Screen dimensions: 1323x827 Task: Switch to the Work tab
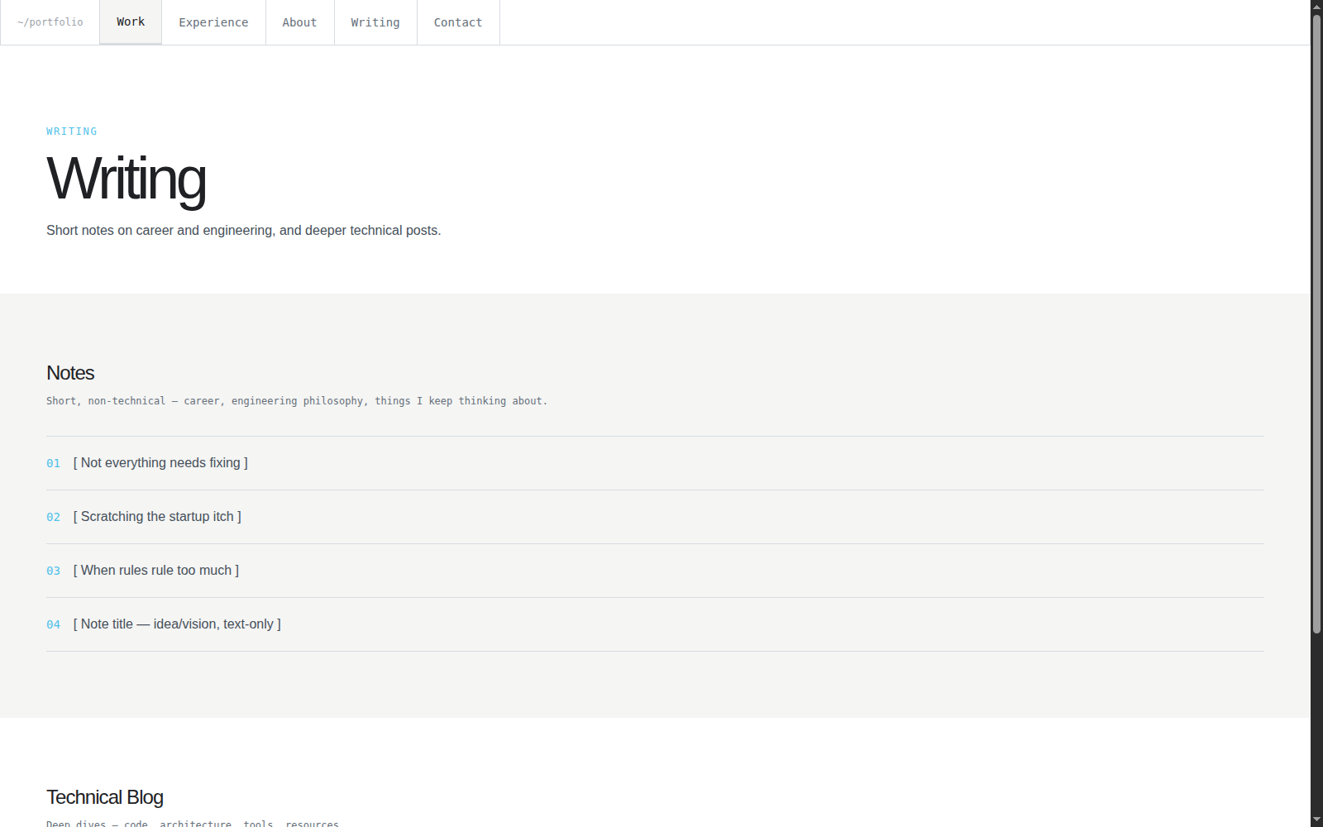[x=131, y=22]
